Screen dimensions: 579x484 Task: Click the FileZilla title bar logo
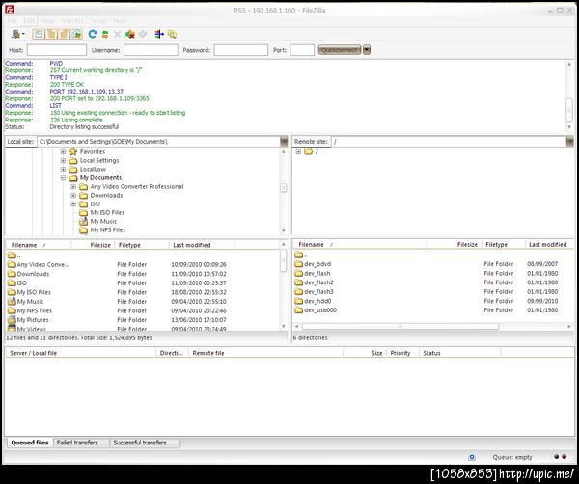(x=10, y=10)
